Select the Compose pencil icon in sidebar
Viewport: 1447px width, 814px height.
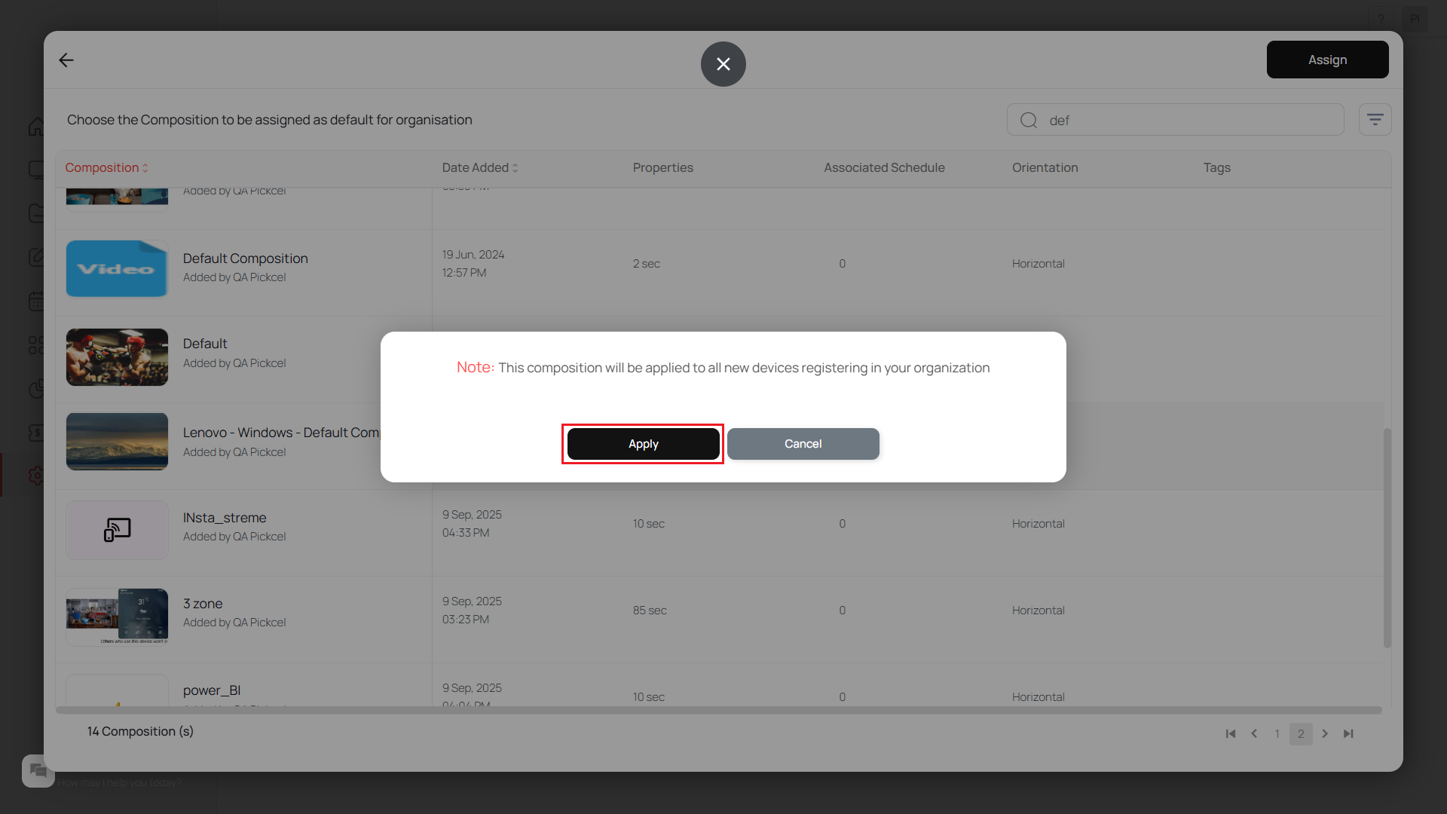[38, 257]
